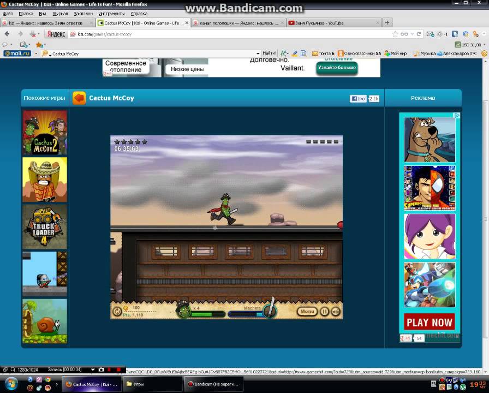
Task: Click the green player health bar
Action: coord(208,314)
